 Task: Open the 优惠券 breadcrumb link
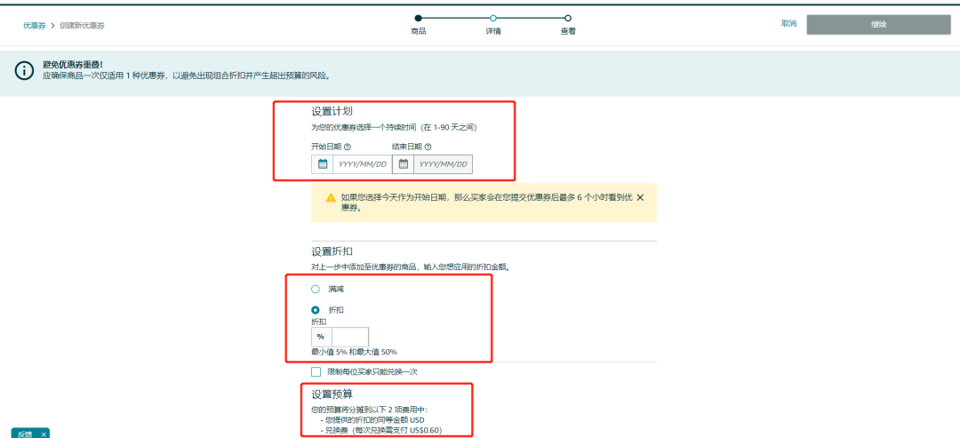coord(34,26)
